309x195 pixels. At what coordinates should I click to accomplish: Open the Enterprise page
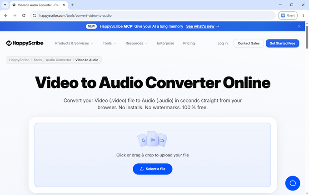click(165, 43)
